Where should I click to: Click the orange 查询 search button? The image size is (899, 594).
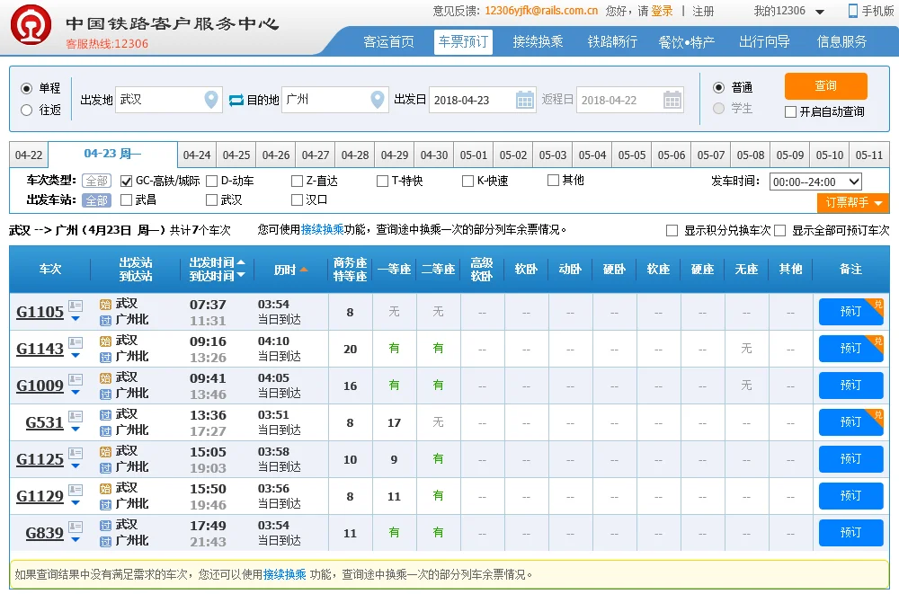coord(825,86)
